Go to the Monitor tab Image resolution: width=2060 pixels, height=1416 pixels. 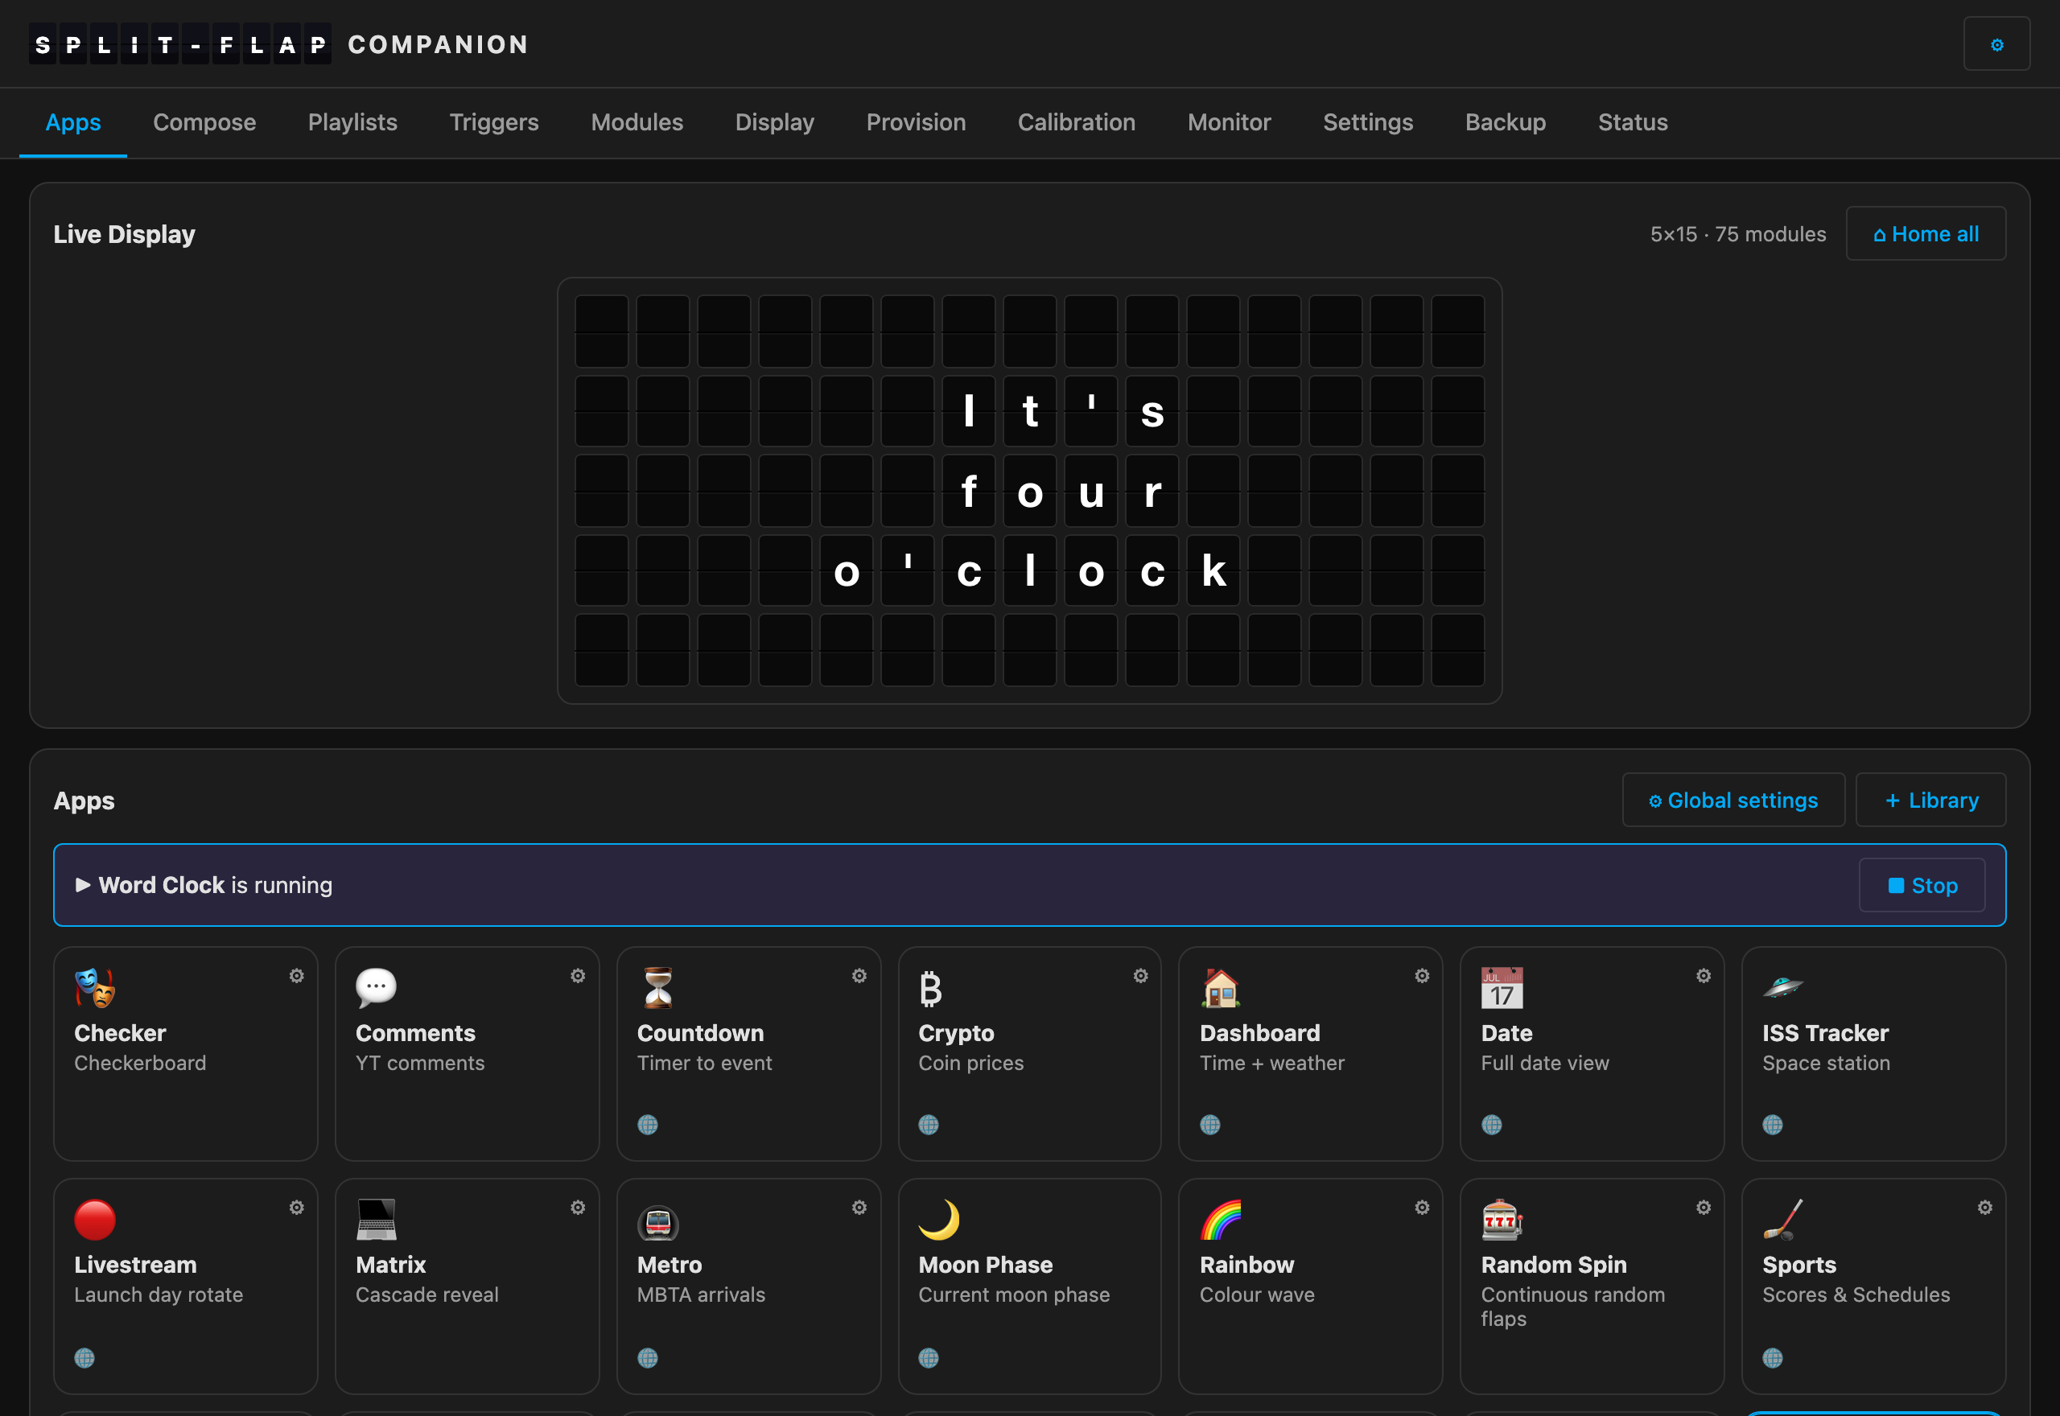tap(1229, 122)
